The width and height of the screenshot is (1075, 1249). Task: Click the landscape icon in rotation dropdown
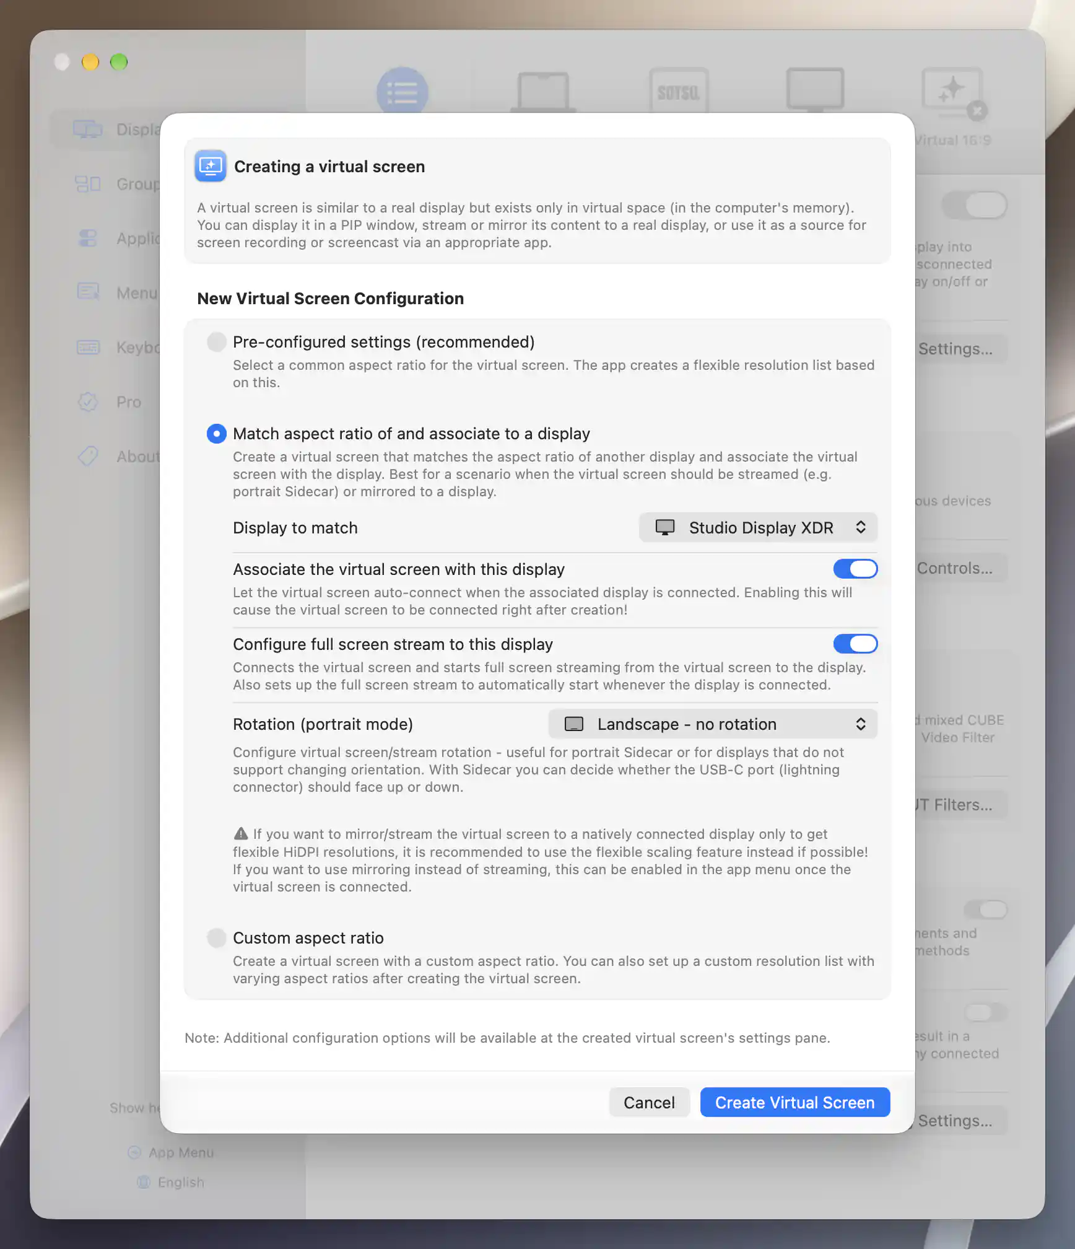coord(574,724)
